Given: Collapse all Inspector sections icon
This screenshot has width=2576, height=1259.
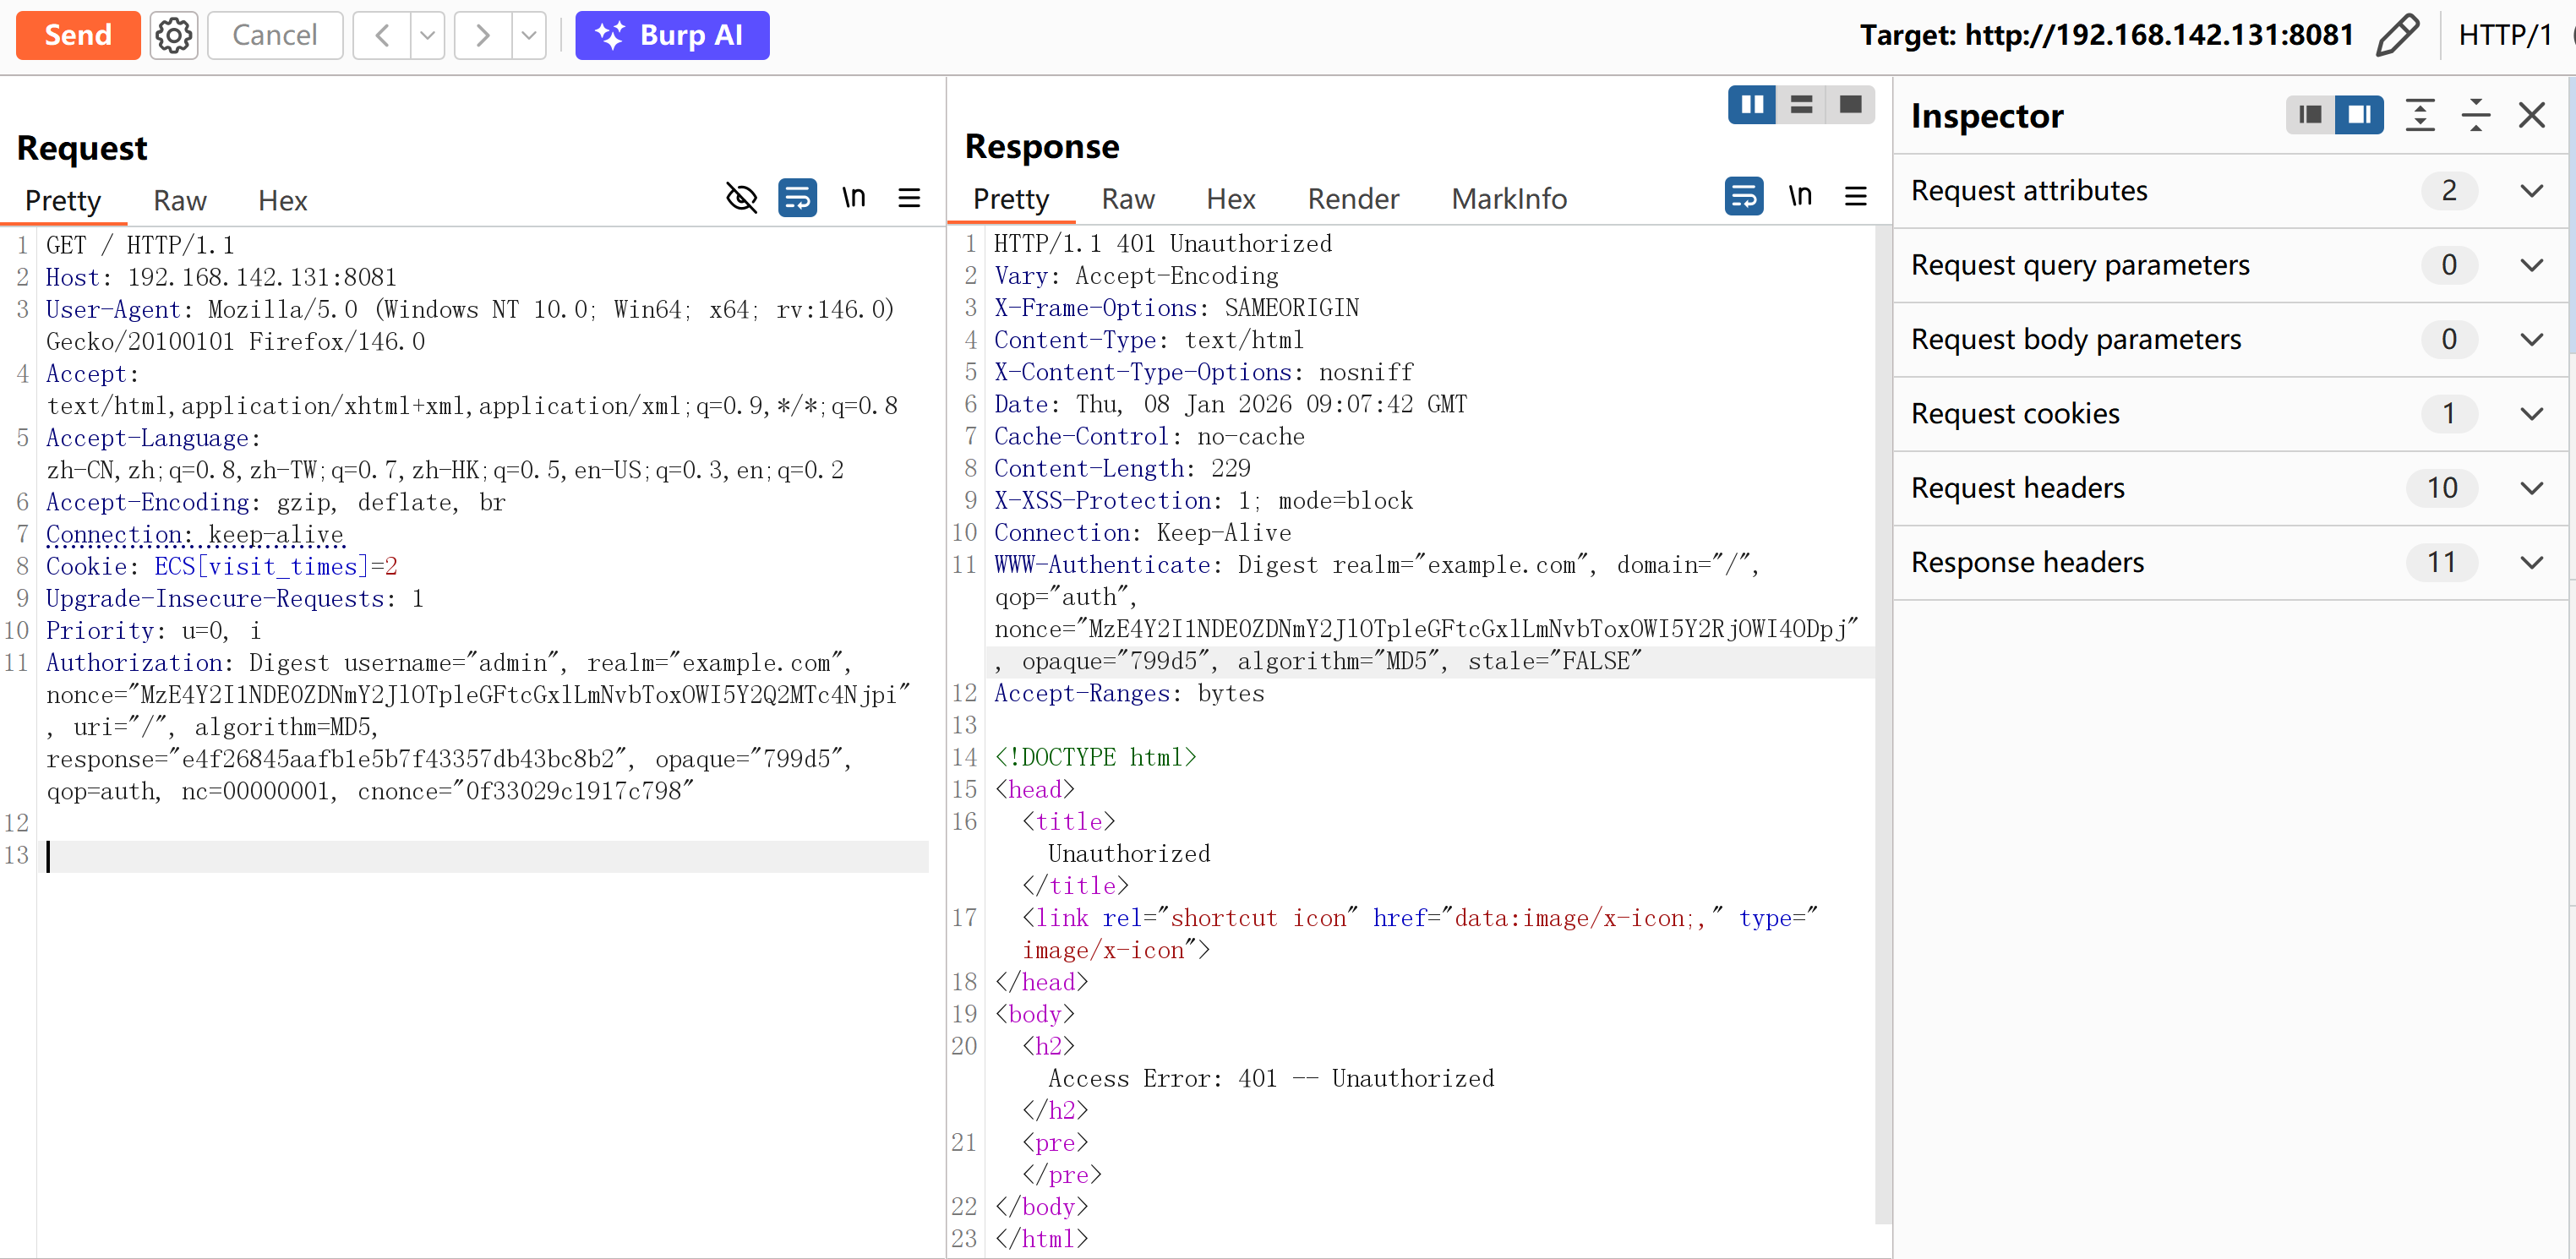Looking at the screenshot, I should [x=2475, y=116].
